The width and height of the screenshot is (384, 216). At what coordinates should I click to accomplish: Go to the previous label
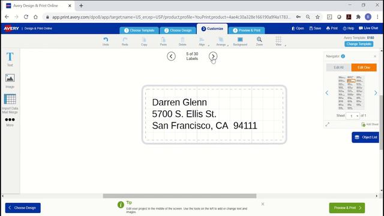point(171,56)
